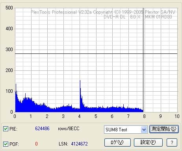This screenshot has width=182, height=151.
Task: Open the ログ(V) log button
Action: pyautogui.click(x=117, y=142)
